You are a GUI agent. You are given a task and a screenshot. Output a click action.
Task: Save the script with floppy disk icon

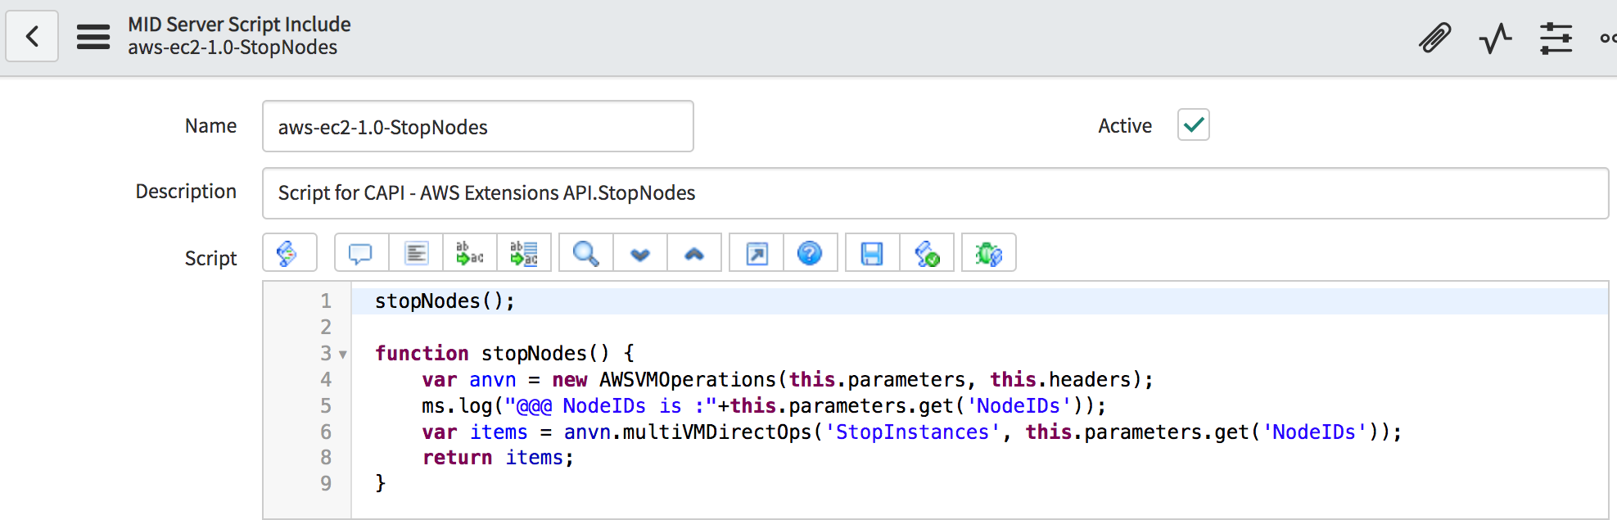tap(872, 253)
